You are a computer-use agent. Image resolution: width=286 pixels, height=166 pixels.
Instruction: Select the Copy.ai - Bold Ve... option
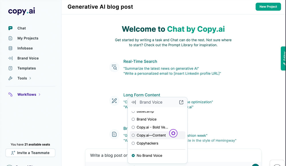pyautogui.click(x=150, y=127)
